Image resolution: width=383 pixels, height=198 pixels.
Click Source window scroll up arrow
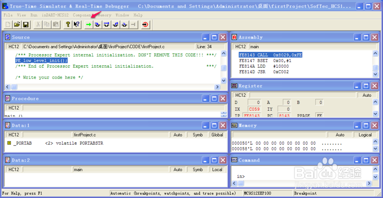pos(224,53)
